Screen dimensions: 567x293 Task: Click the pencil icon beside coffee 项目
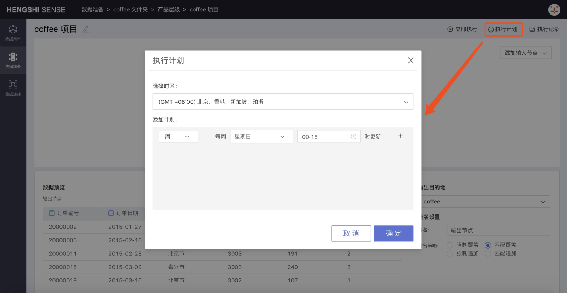86,29
